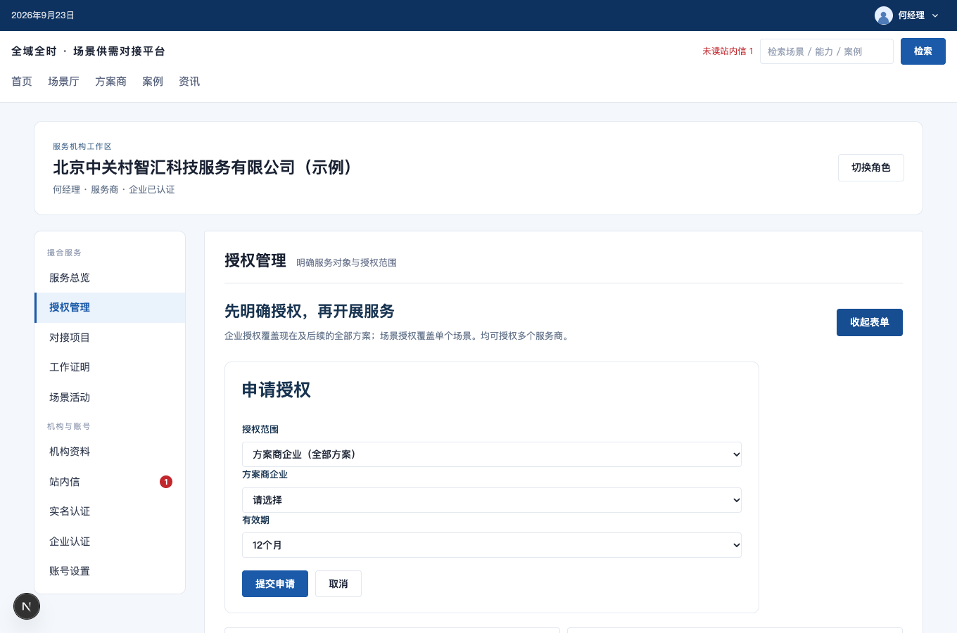Viewport: 957px width, 633px height.
Task: Open 工作证明 in the sidebar
Action: 110,367
